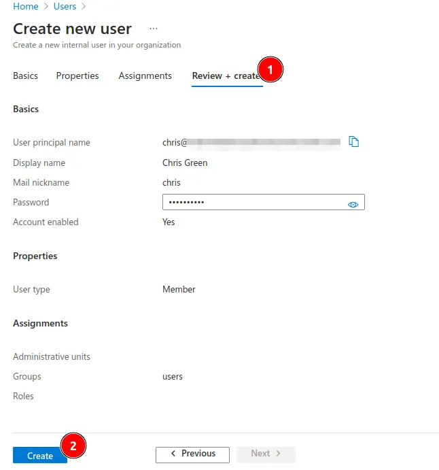
Task: Go back with the Previous button
Action: pos(192,454)
